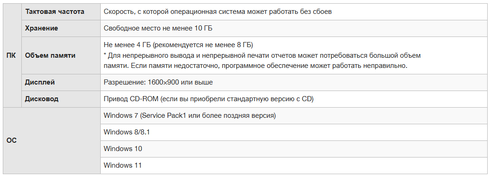The width and height of the screenshot is (490, 176).
Task: Click the 'Разрешение: 1600×900 или выше' cell
Action: point(293,82)
